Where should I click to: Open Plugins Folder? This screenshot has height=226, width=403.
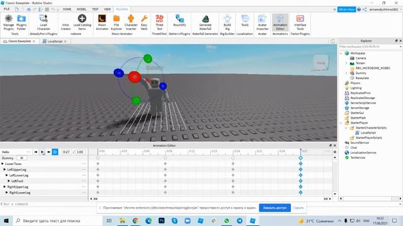click(x=21, y=23)
